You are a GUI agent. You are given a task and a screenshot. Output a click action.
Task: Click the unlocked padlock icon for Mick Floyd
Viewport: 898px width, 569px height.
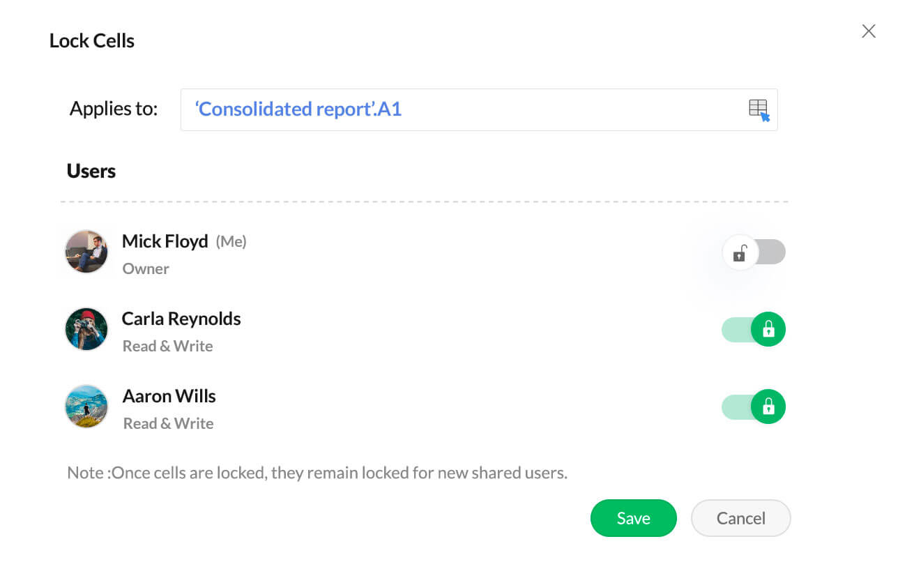point(740,252)
